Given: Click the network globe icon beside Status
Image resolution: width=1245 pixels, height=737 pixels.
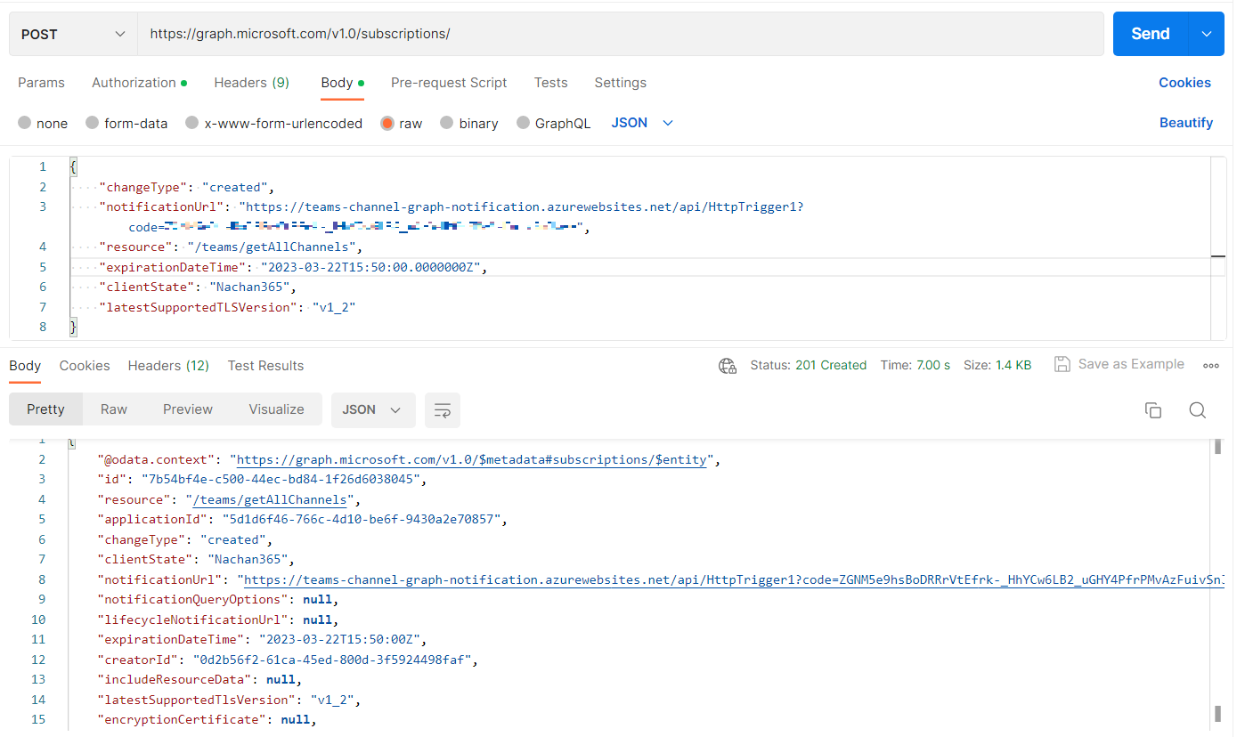Looking at the screenshot, I should pos(728,366).
